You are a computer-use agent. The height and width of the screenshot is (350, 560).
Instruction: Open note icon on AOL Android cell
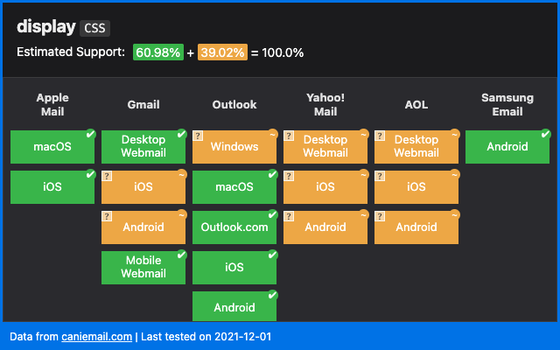tap(380, 216)
